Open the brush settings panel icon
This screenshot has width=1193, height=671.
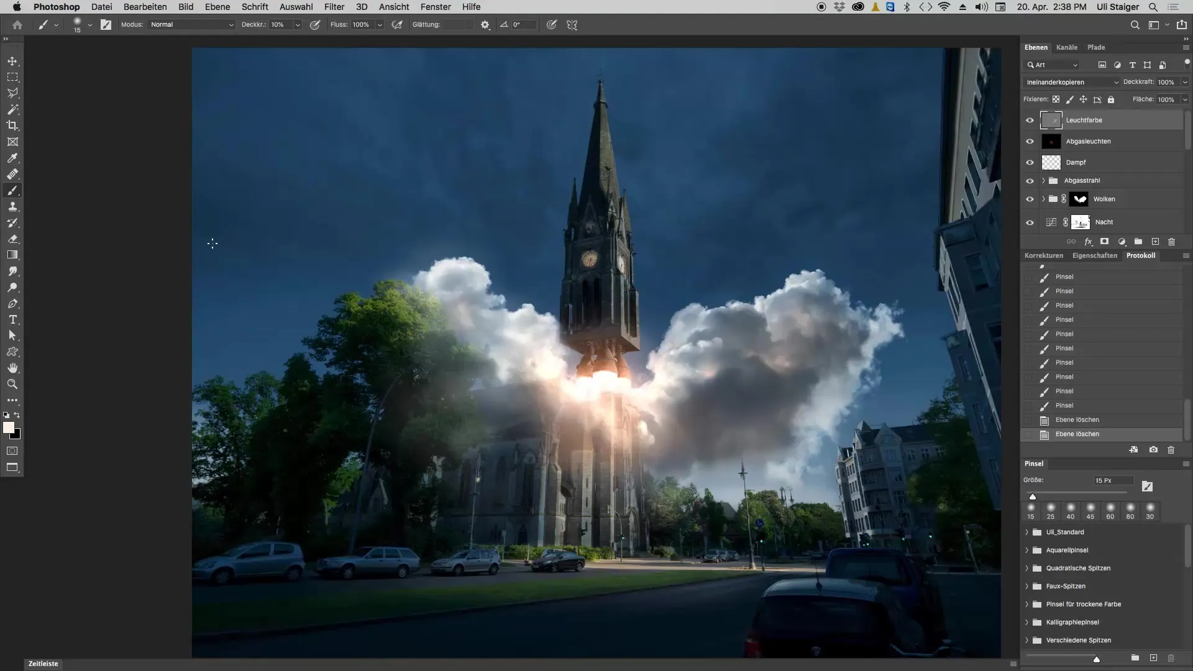106,25
